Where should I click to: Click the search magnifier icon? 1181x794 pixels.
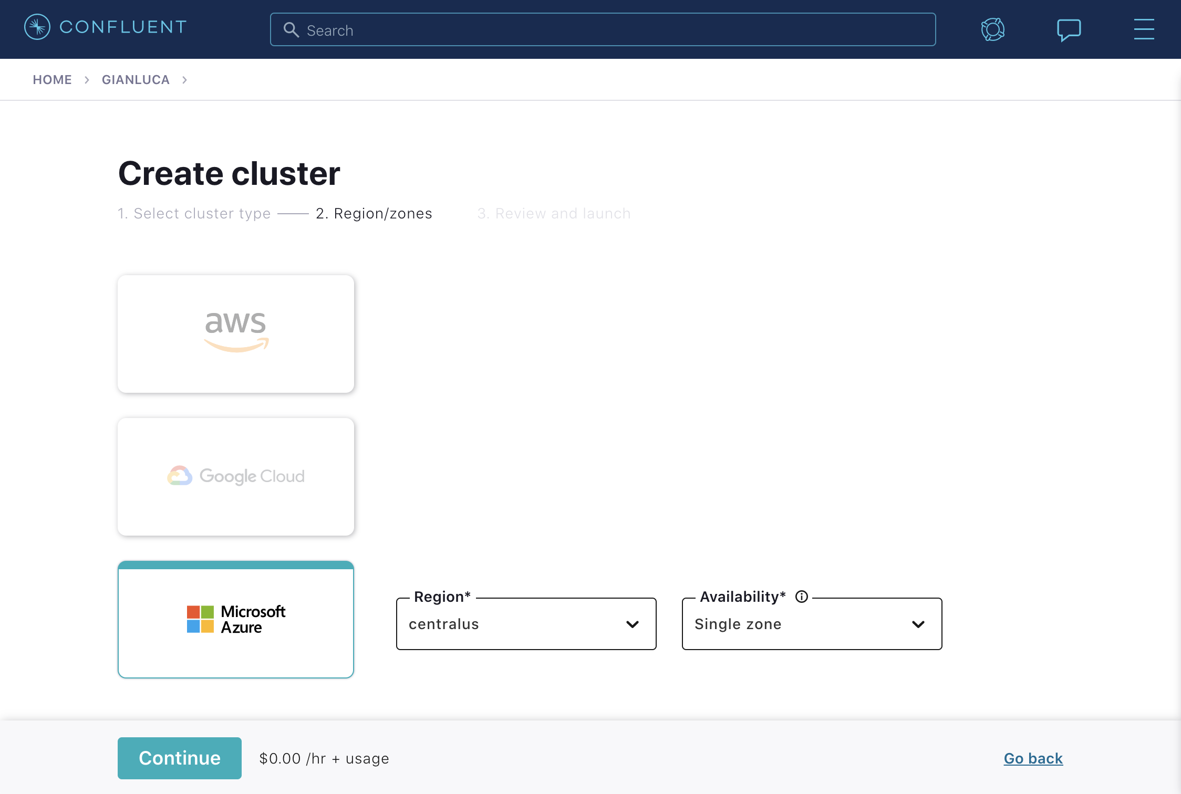[291, 30]
